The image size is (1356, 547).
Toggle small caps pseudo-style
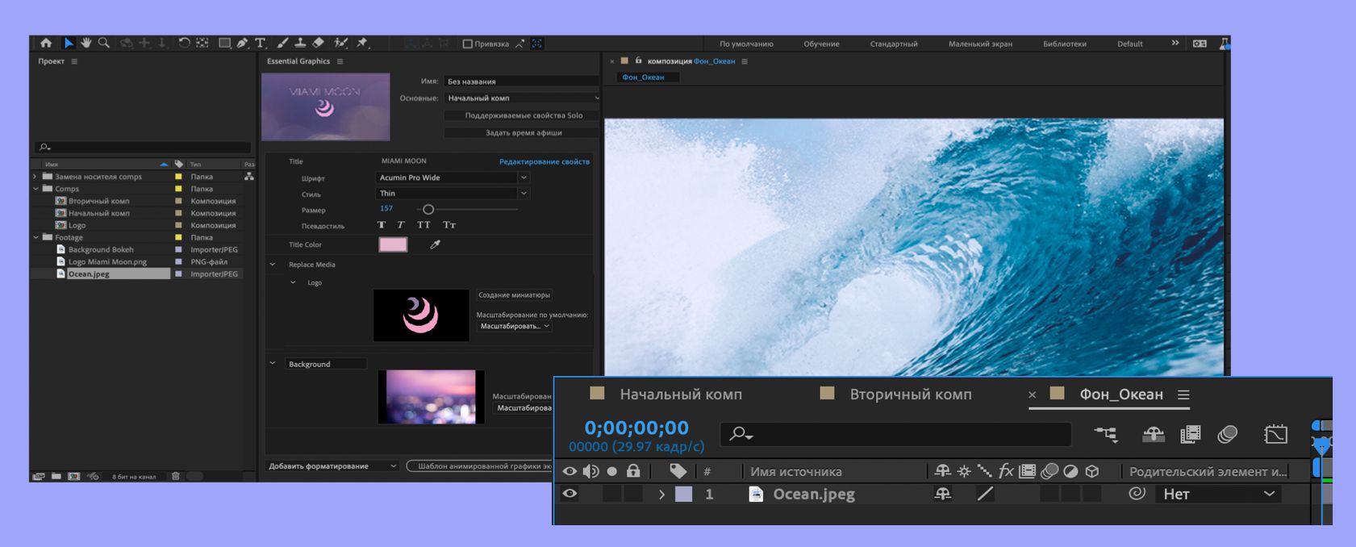tap(449, 225)
